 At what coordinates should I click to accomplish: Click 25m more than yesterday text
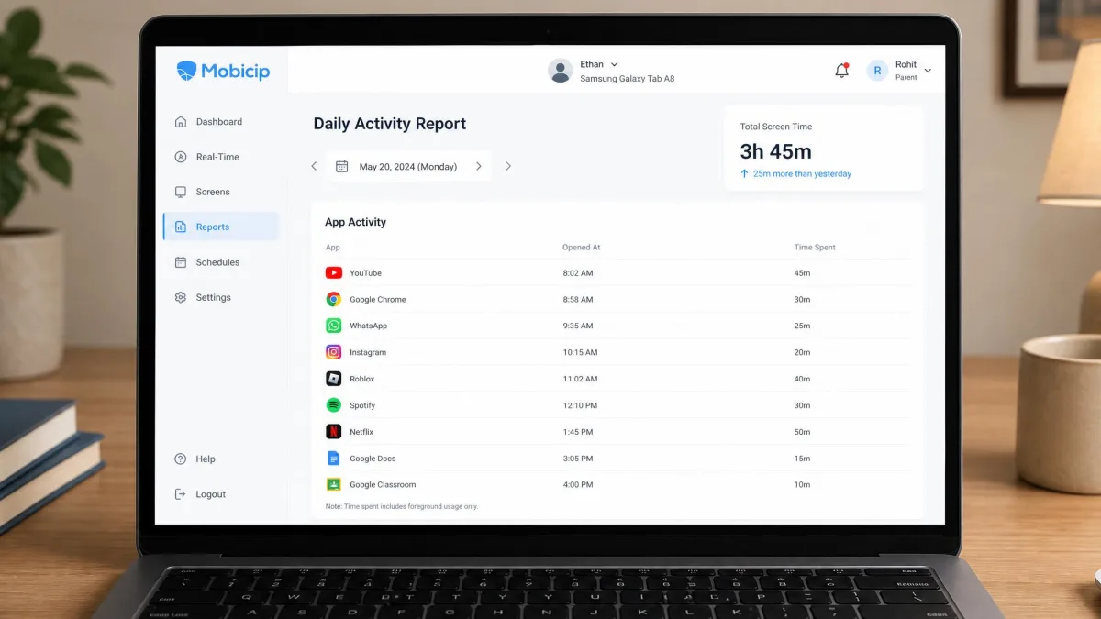802,174
